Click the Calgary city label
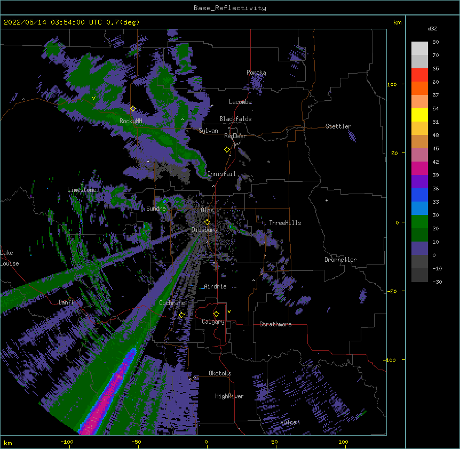This screenshot has width=460, height=449. 213,322
